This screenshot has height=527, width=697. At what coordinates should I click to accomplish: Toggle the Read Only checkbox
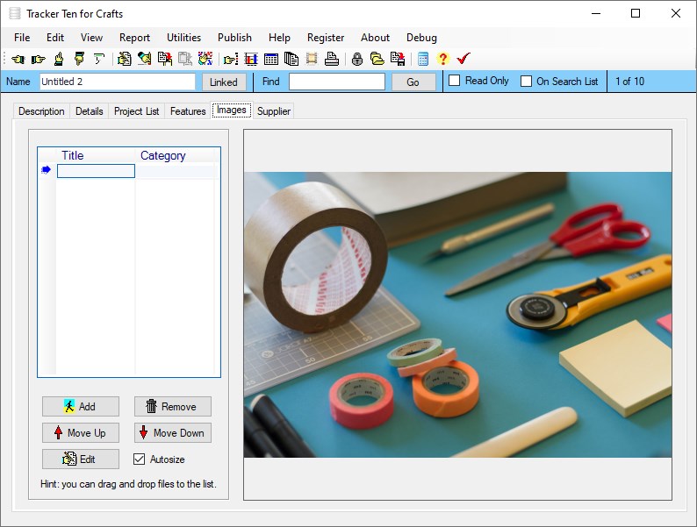(455, 81)
